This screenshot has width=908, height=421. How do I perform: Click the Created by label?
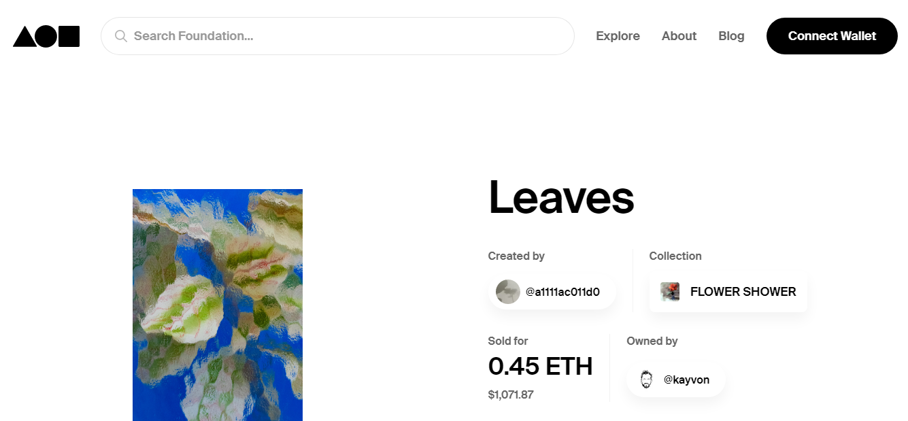(x=516, y=256)
